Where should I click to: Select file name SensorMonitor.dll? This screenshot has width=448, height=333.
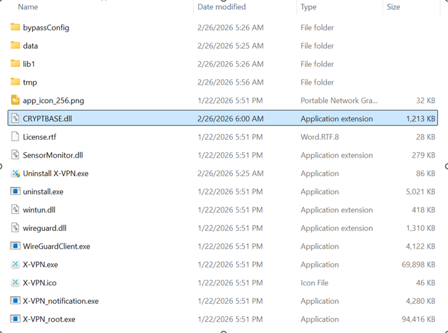[53, 155]
